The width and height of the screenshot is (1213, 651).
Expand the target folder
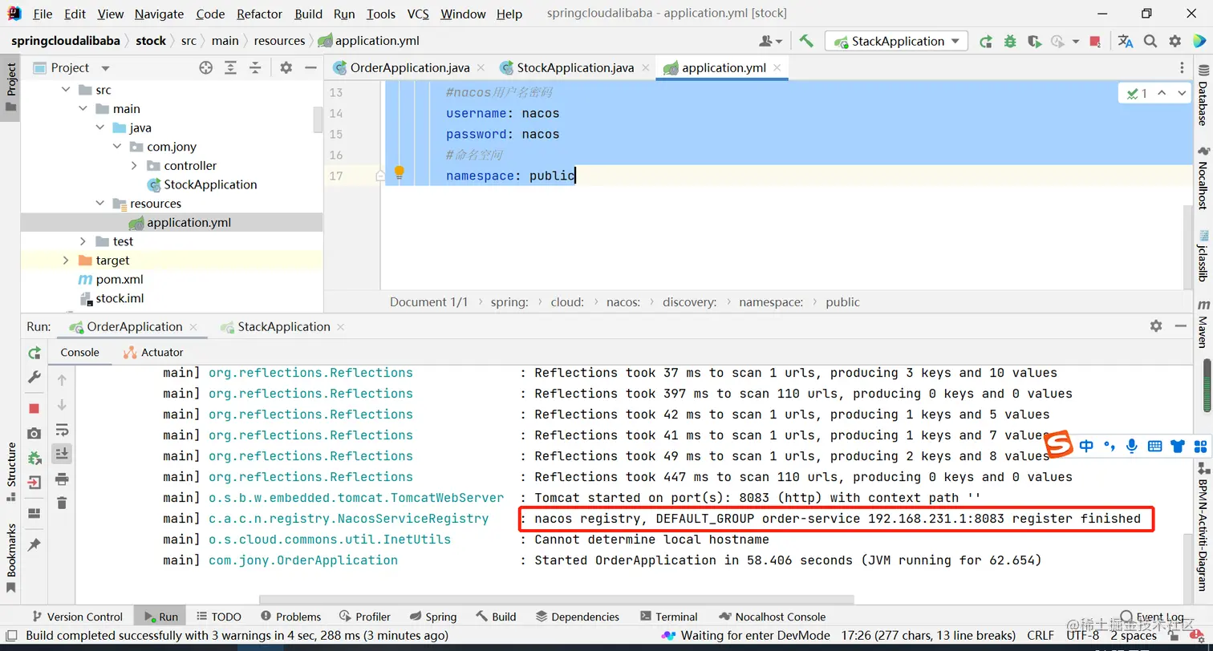tap(66, 261)
